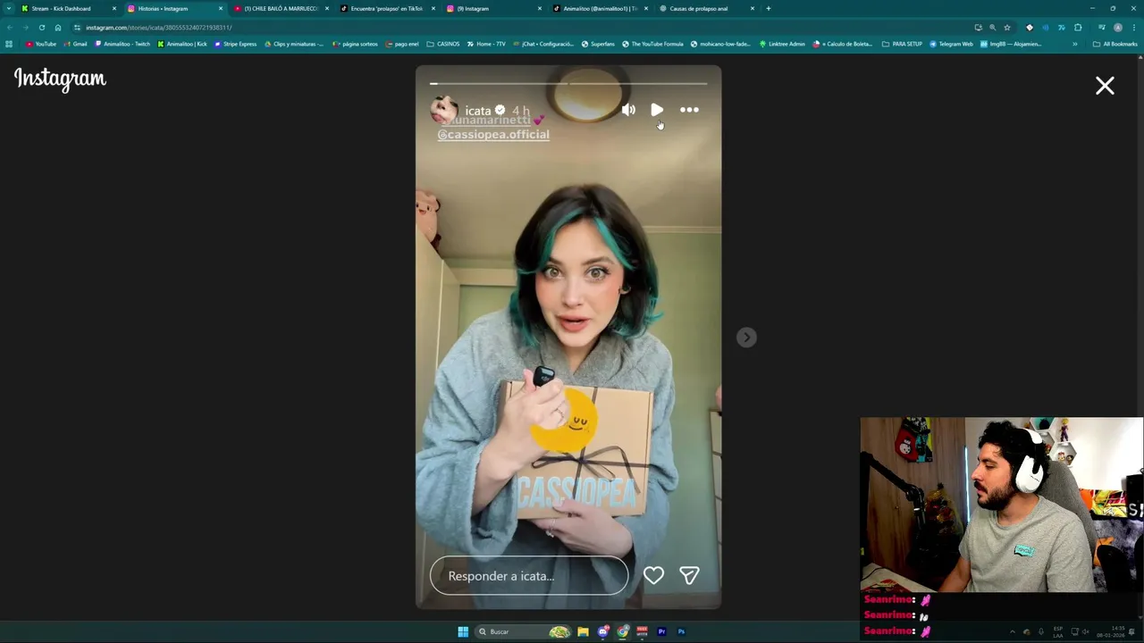Open Stripe Express bookmark

click(x=235, y=44)
